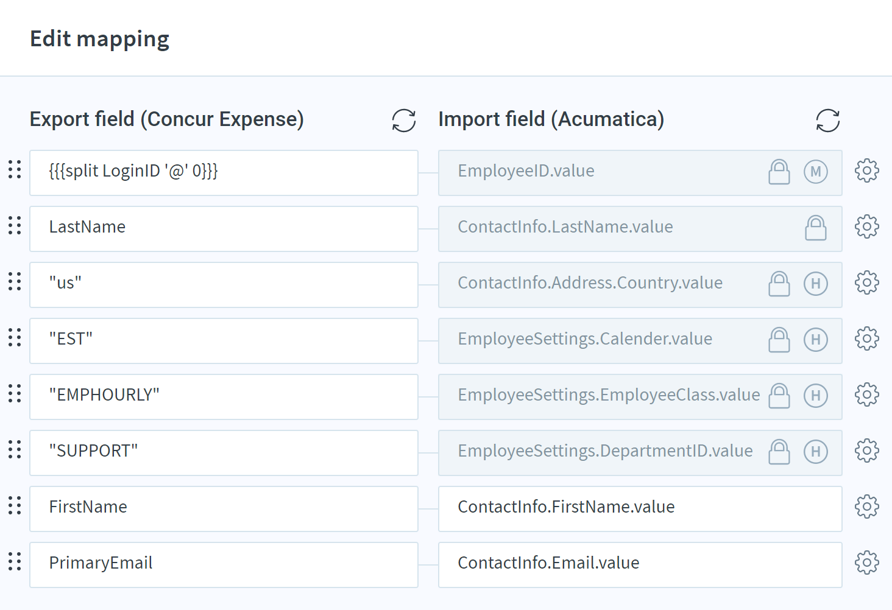Select the locked ContactInfo.LastName.value import field
892x610 pixels.
click(x=640, y=229)
